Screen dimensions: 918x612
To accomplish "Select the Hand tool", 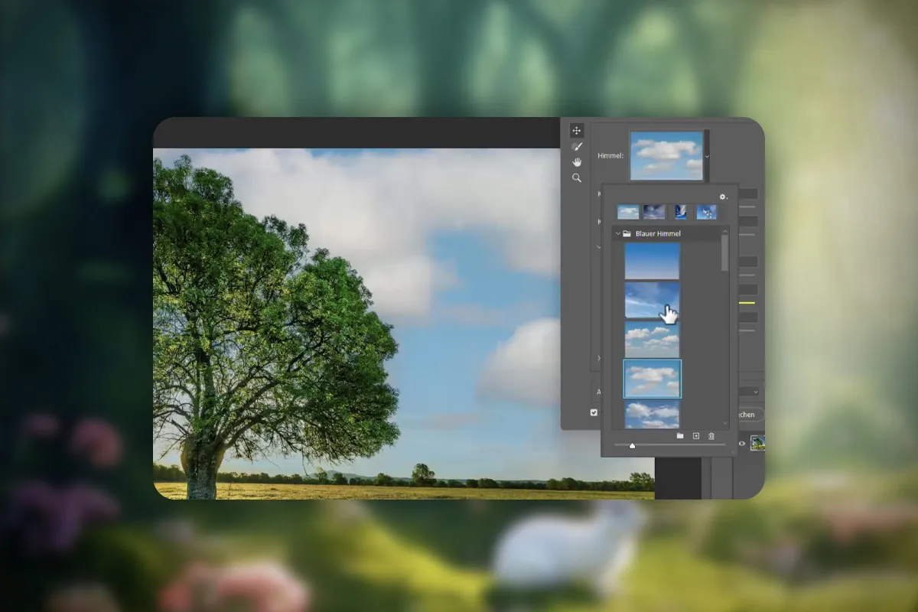I will 576,162.
